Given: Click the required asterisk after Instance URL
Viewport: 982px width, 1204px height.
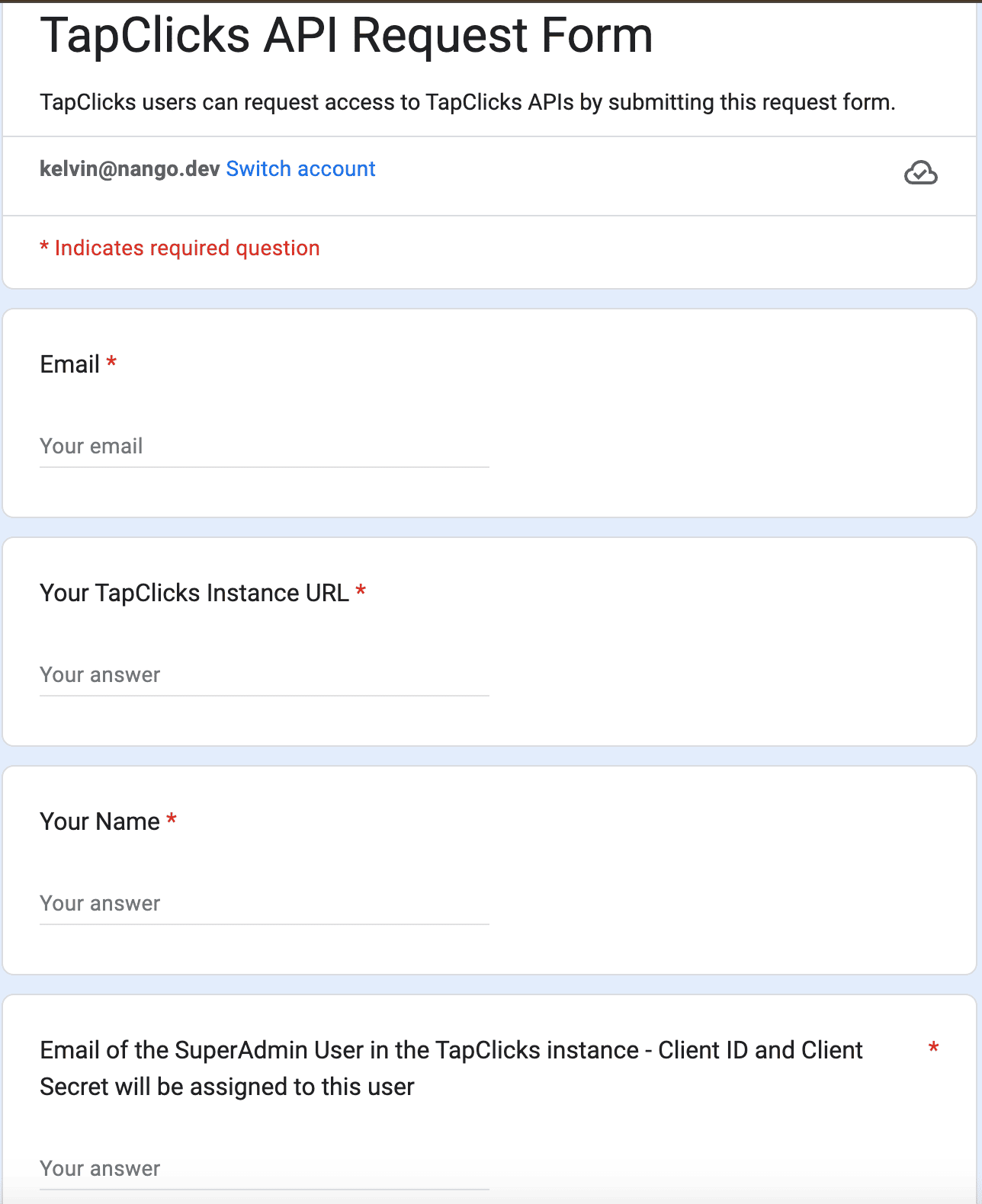Looking at the screenshot, I should [361, 591].
